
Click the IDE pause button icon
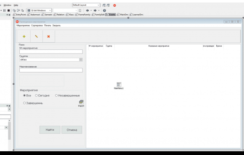[4, 10]
